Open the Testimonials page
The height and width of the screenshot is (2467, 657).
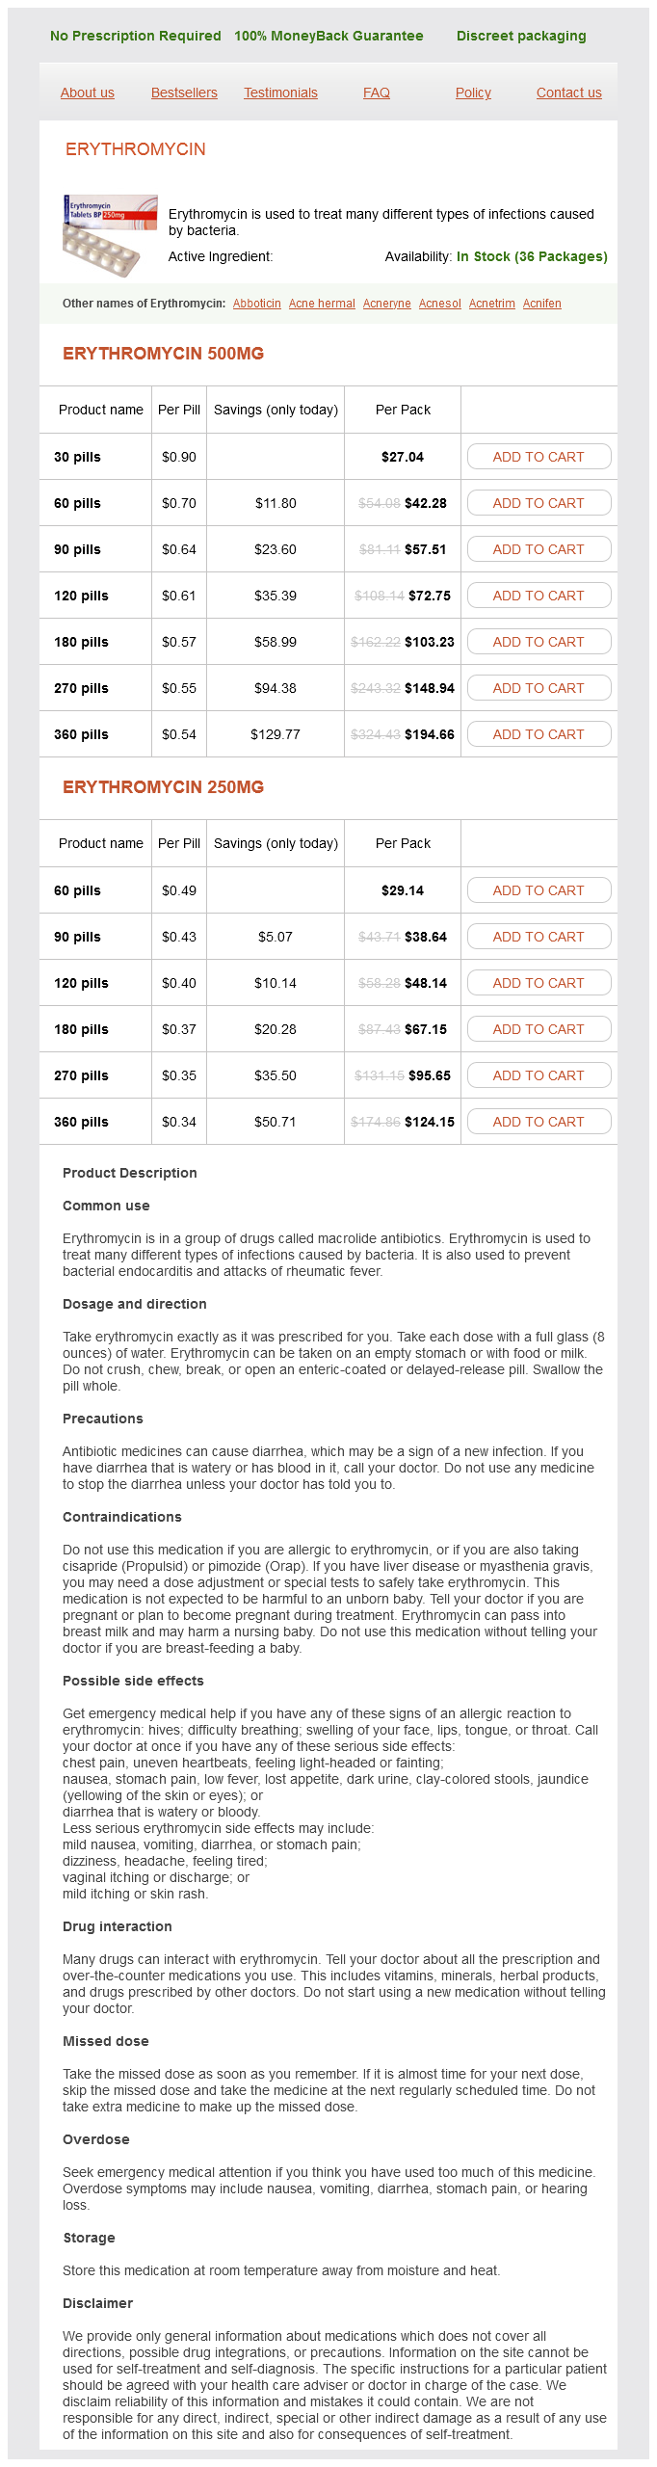280,93
